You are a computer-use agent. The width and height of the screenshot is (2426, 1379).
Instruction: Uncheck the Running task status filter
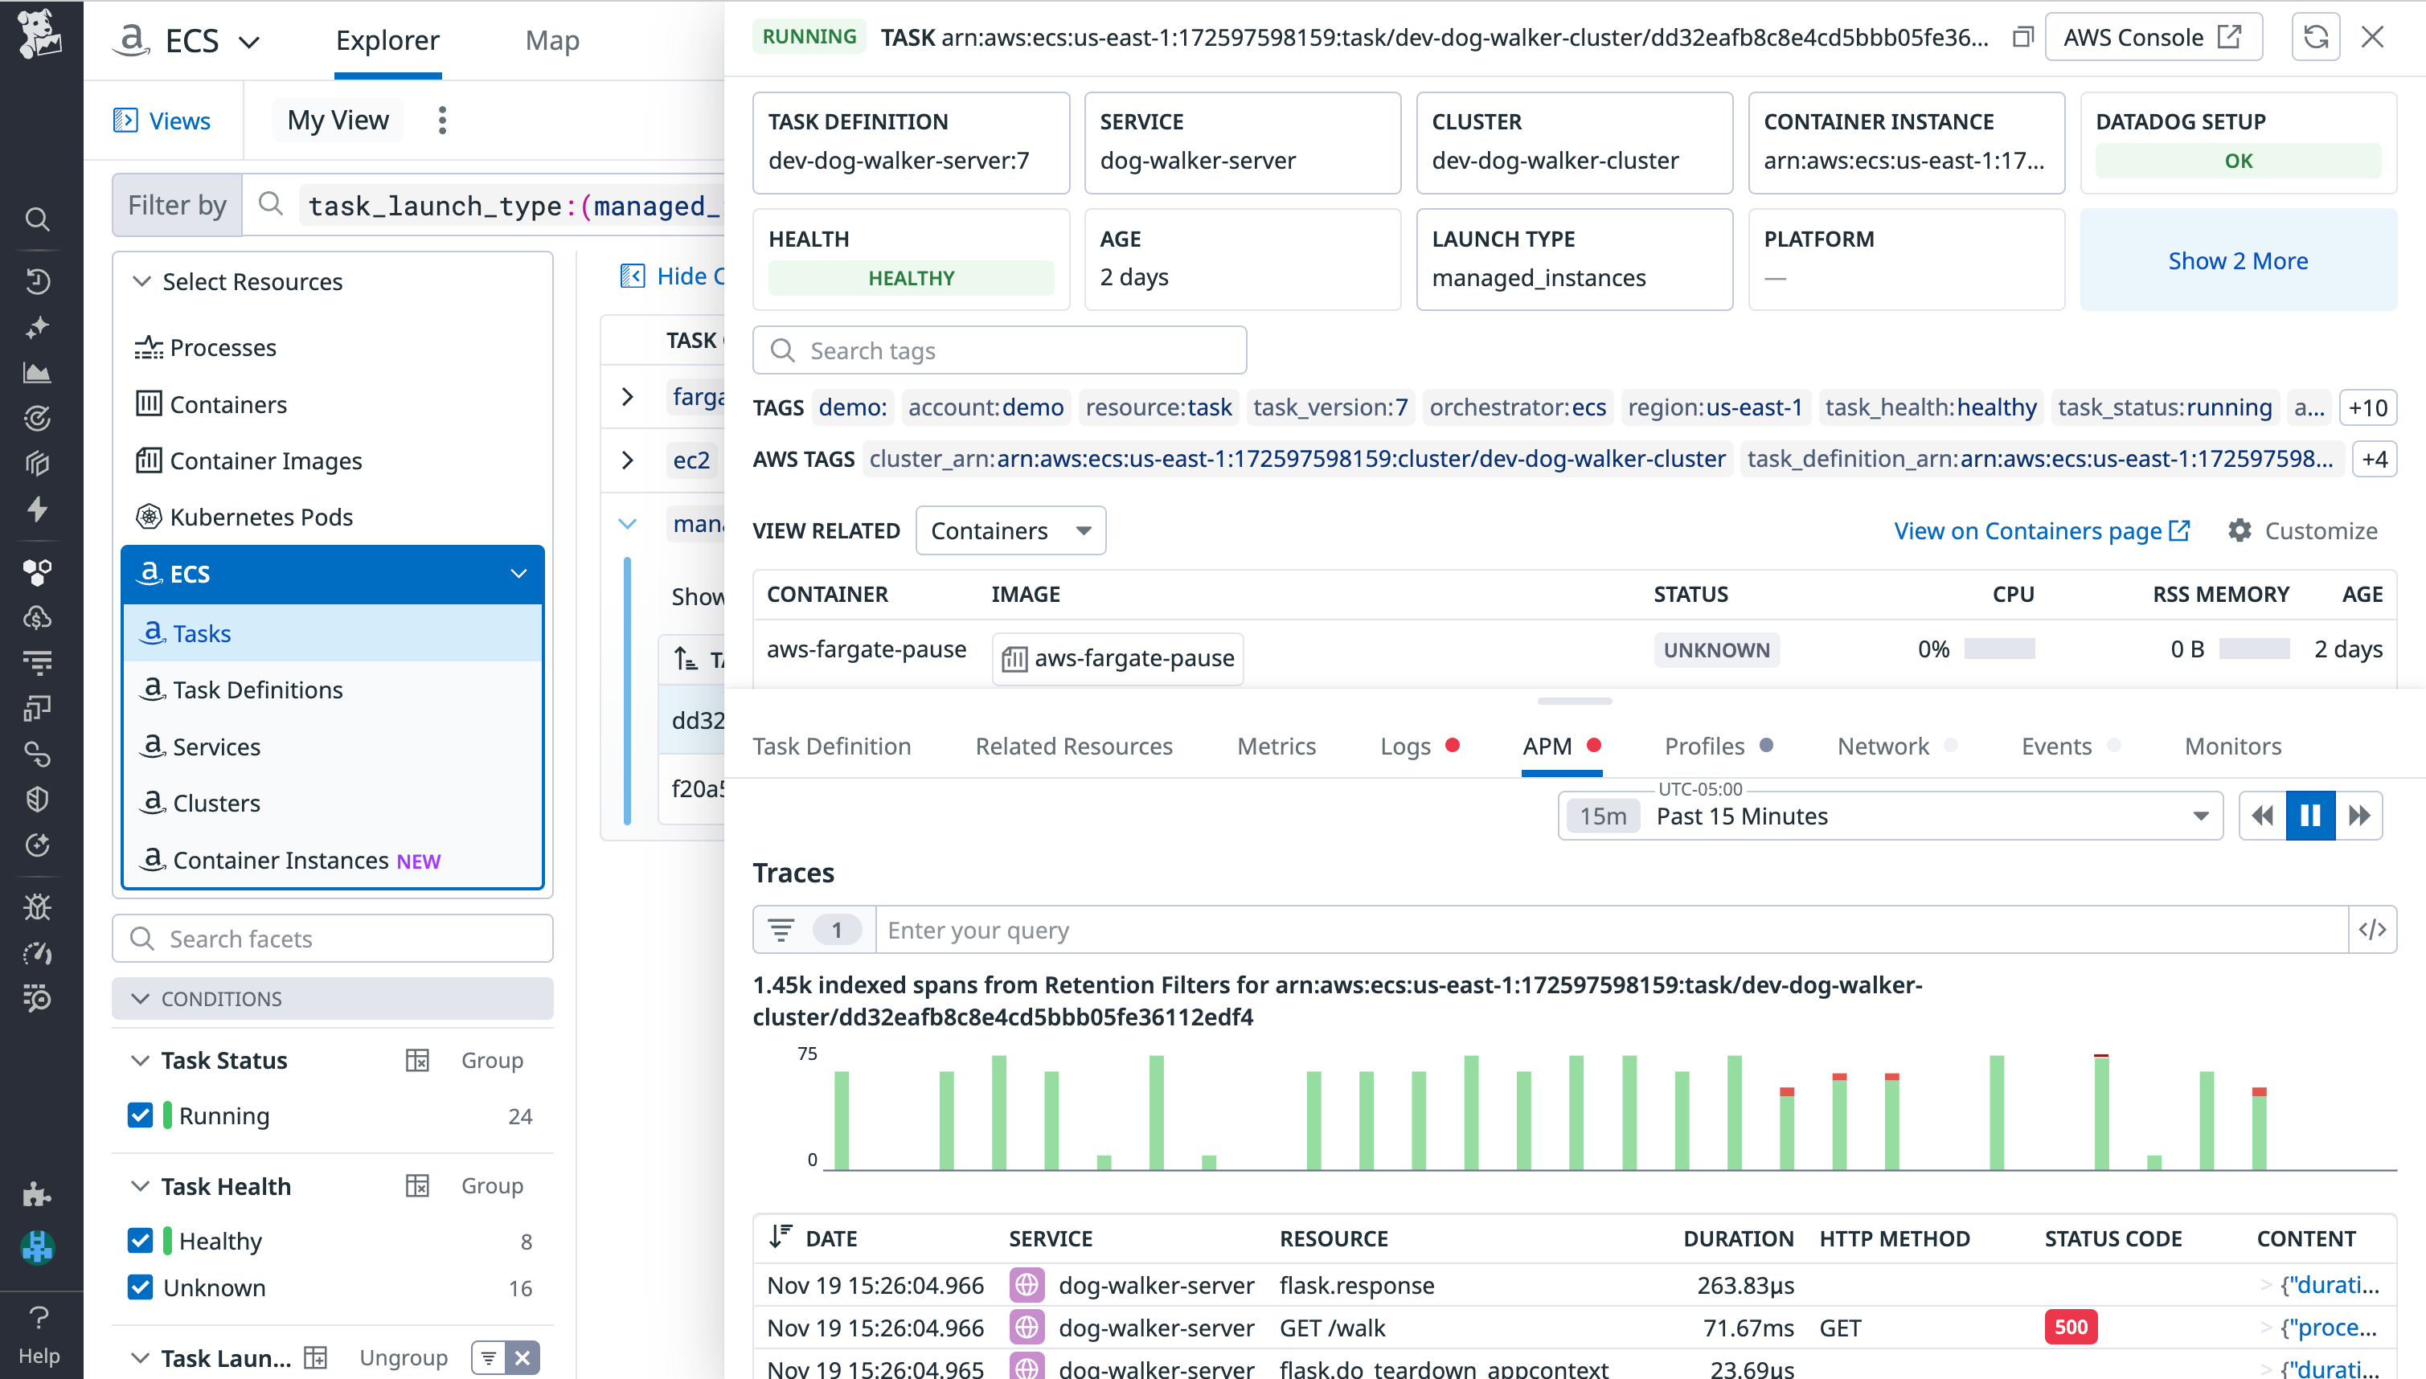(140, 1115)
